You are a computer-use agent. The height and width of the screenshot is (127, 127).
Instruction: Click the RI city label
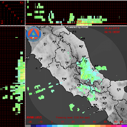coord(71,67)
